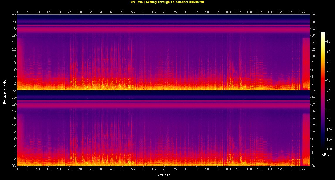335x180 pixels.
Task: Click the "Frequency (kHz)" axis label
Action: [x=4, y=91]
